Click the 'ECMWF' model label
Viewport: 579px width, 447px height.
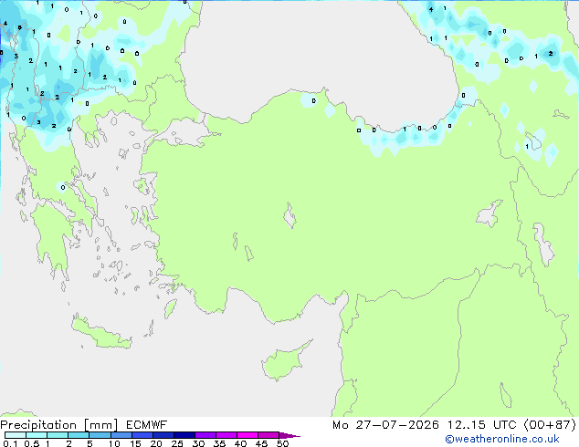pos(147,425)
